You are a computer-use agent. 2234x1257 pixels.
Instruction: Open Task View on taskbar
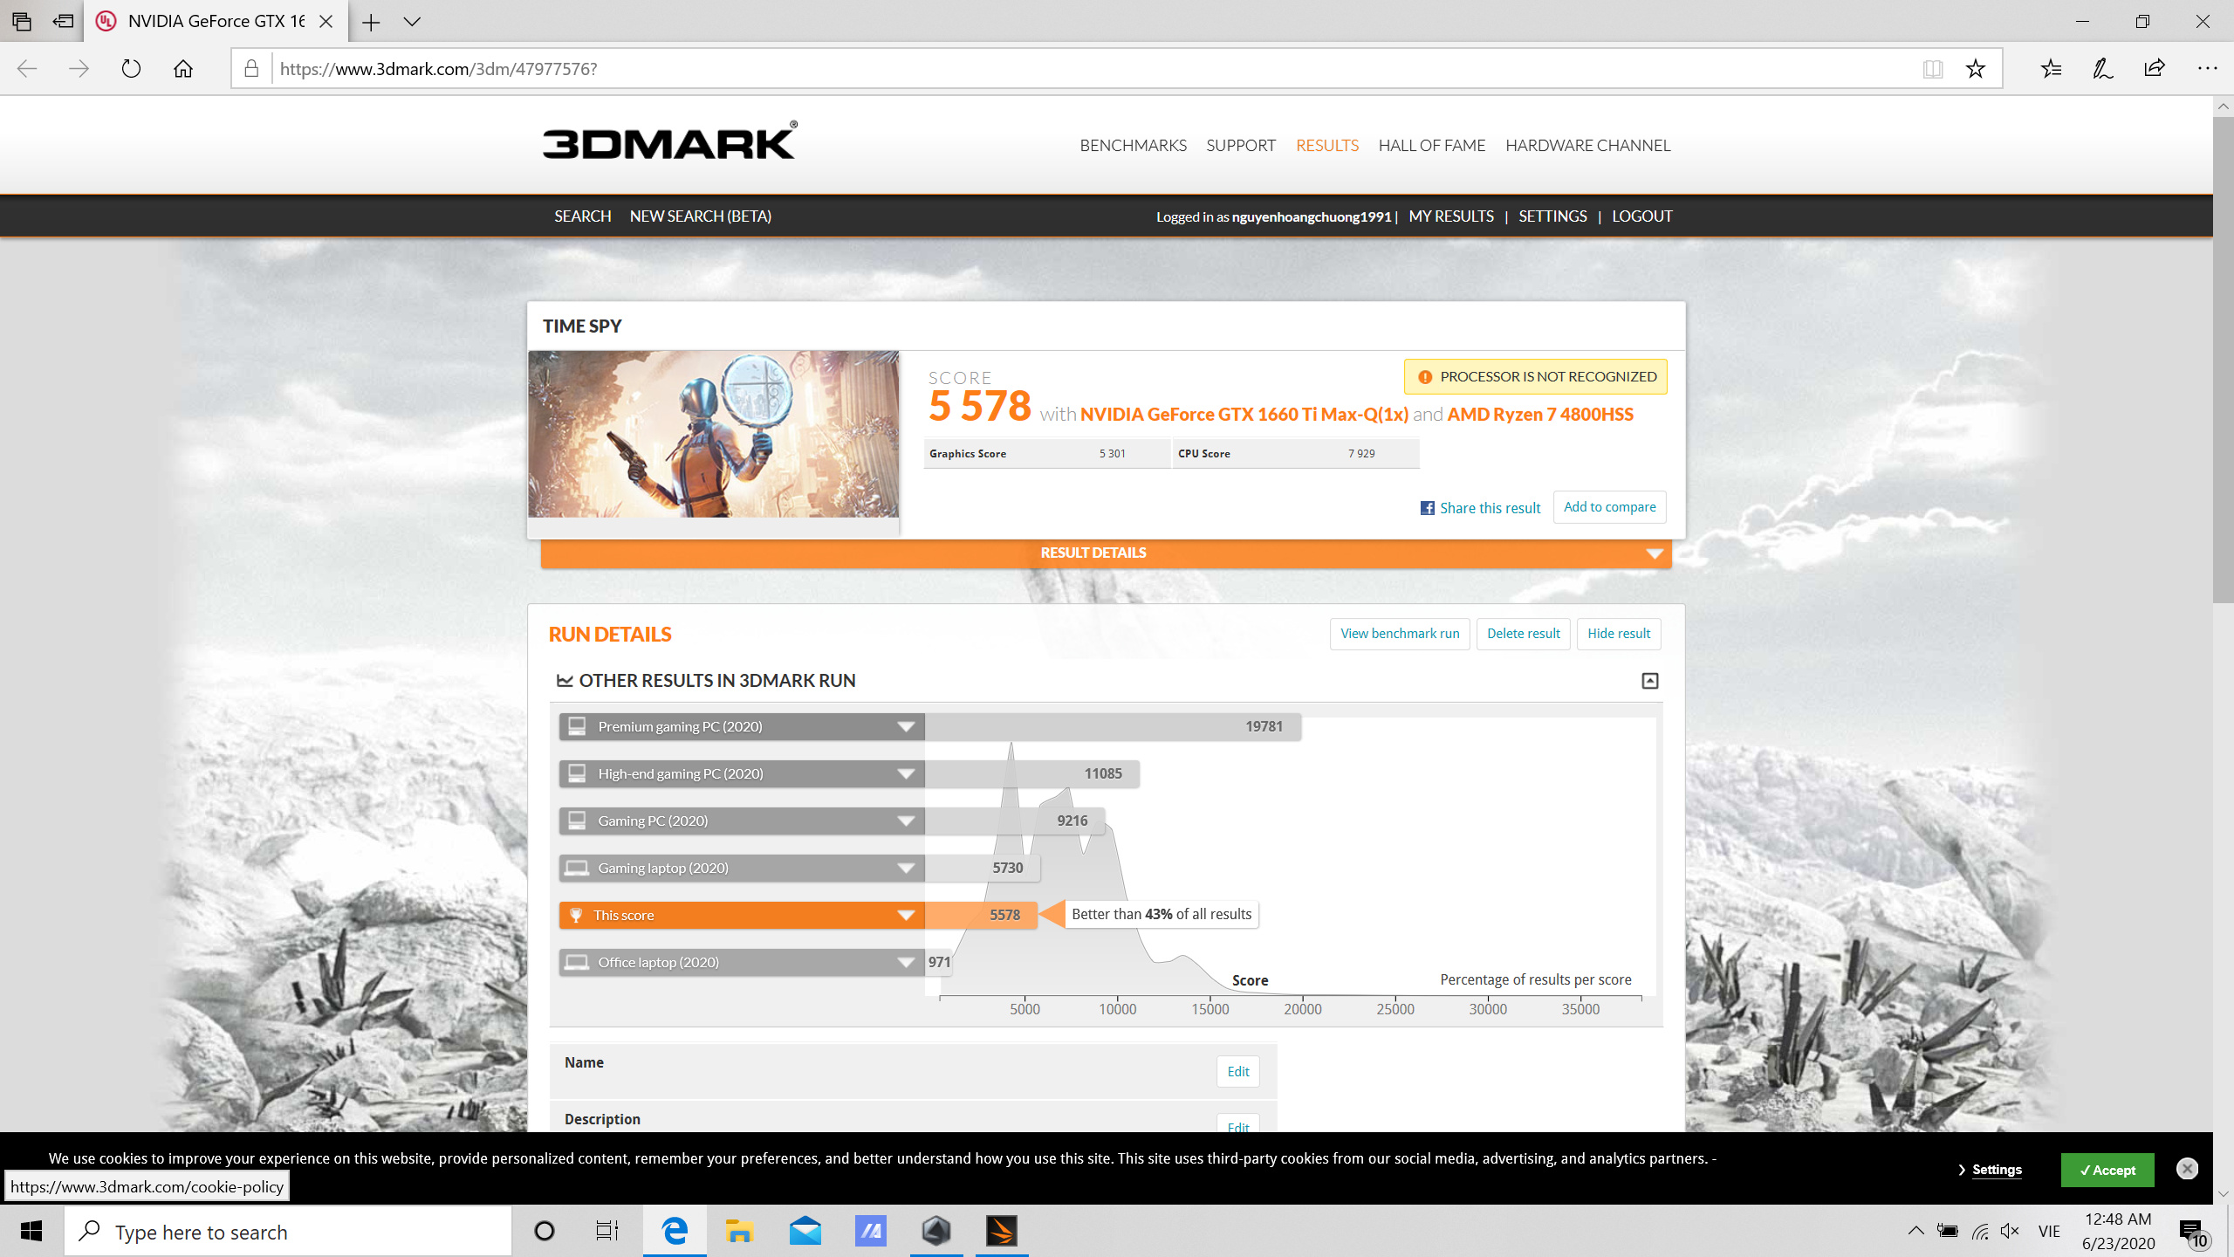coord(607,1232)
